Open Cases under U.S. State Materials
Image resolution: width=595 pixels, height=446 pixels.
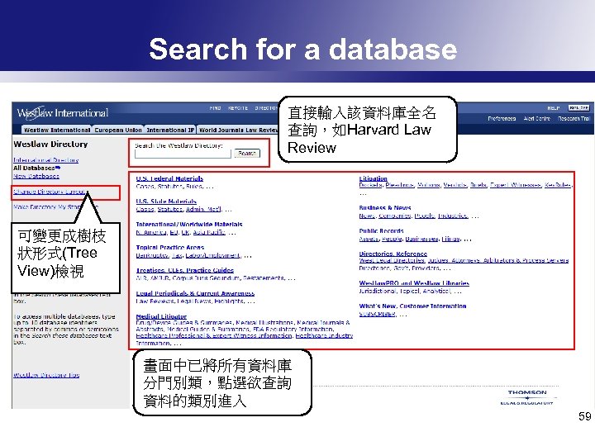[x=145, y=209]
